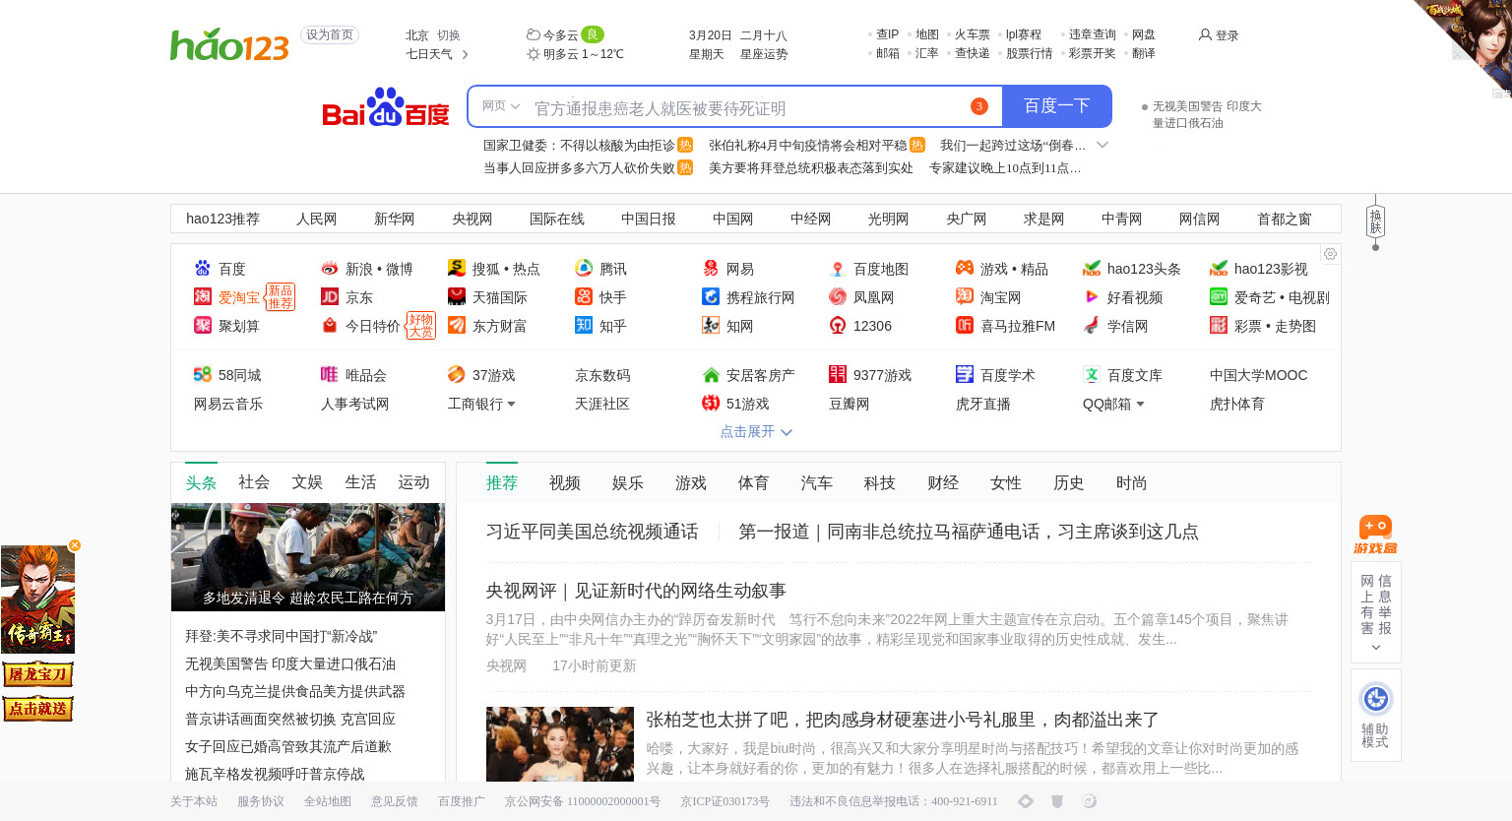Image resolution: width=1512 pixels, height=821 pixels.
Task: Open the 人民网 link
Action: coord(317,219)
